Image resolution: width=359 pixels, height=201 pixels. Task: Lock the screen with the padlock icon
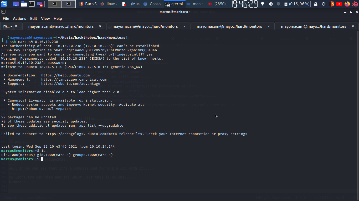point(316,4)
